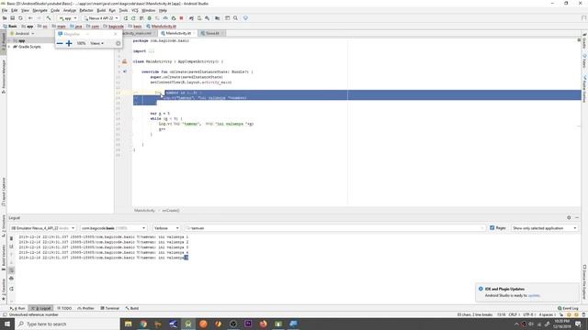
Task: Open the app run configuration dropdown
Action: click(67, 18)
